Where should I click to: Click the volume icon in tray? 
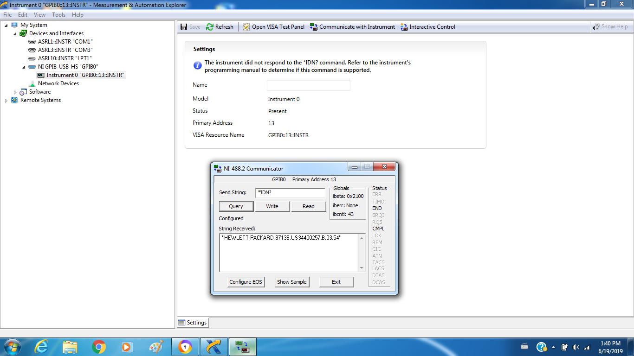[x=576, y=347]
